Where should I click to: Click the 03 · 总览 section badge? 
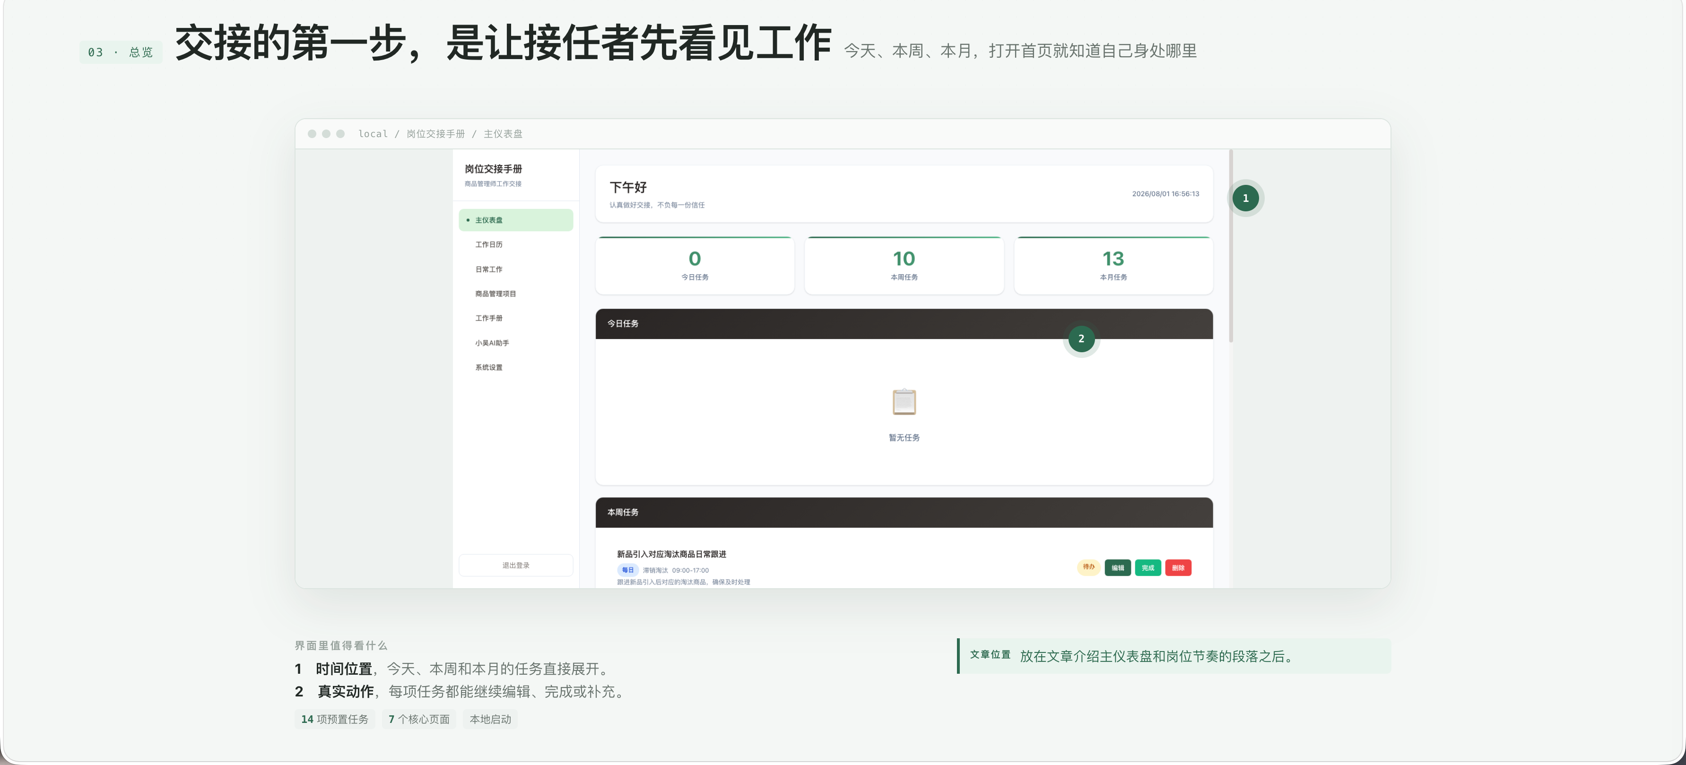(121, 52)
